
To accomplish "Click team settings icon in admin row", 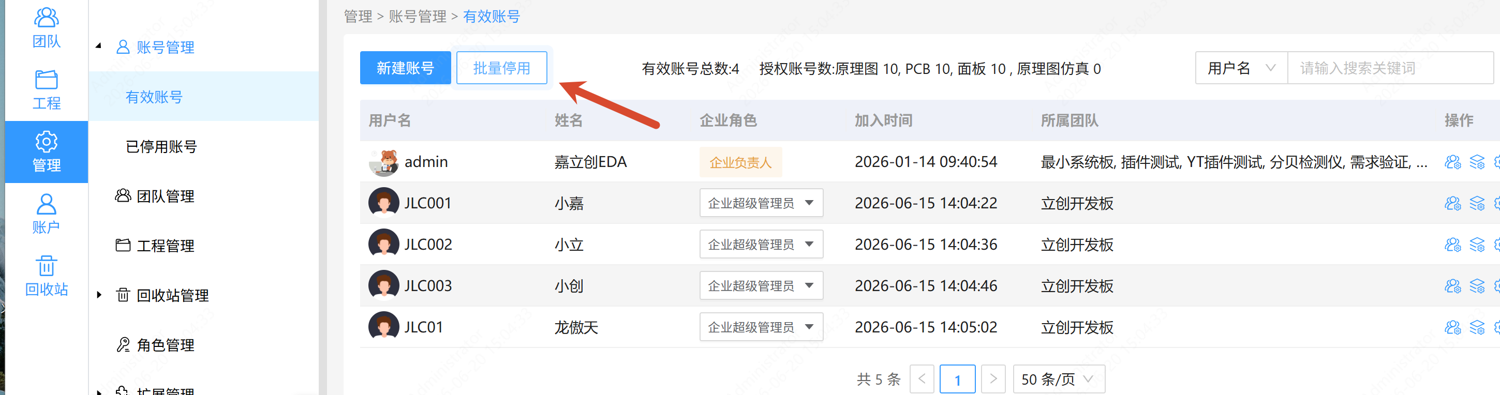I will [x=1453, y=162].
